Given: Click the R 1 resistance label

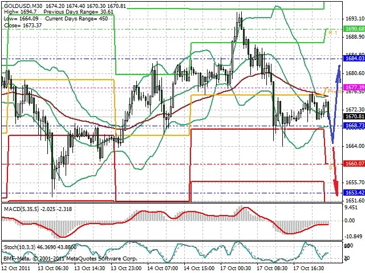Looking at the screenshot, I should point(332,33).
